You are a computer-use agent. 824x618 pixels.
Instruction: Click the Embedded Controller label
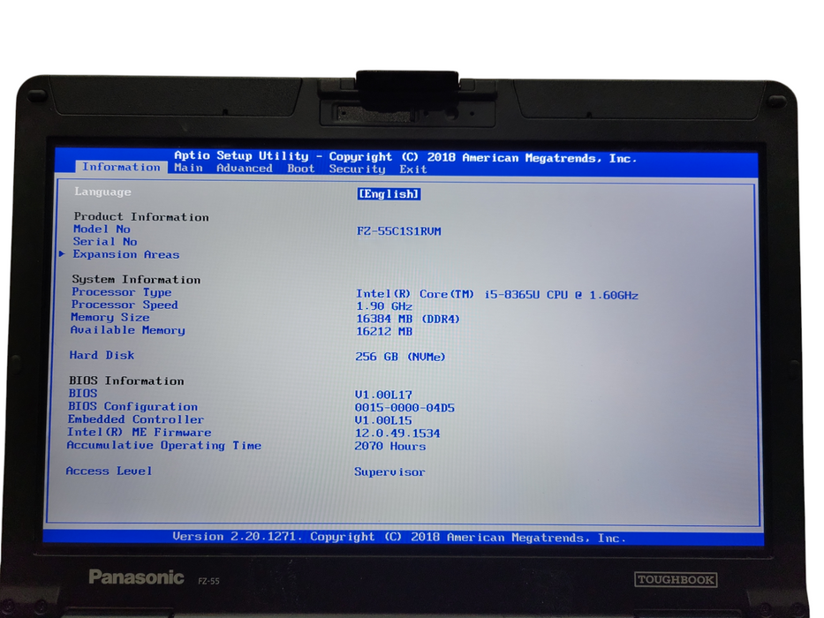coord(136,419)
